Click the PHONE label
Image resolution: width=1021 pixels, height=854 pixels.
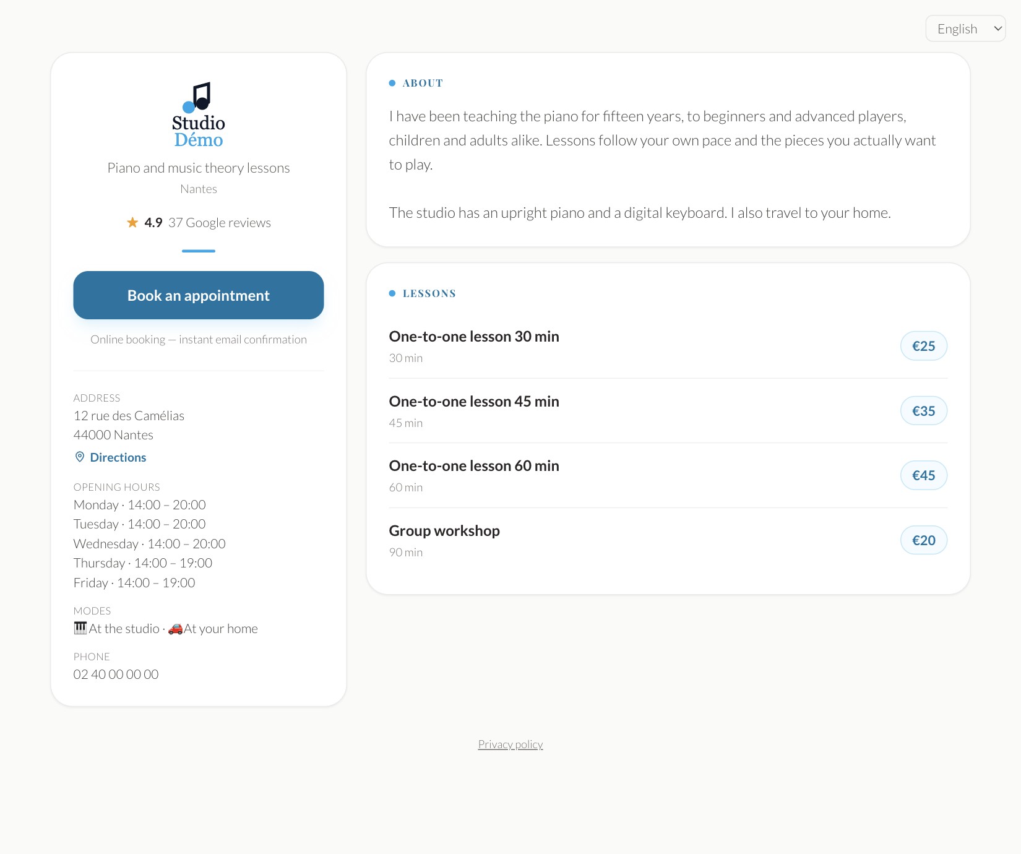(x=92, y=657)
